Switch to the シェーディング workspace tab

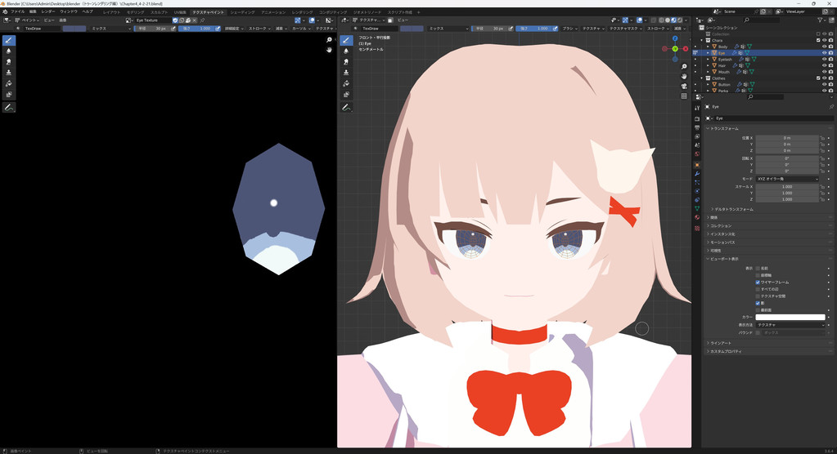click(x=242, y=12)
